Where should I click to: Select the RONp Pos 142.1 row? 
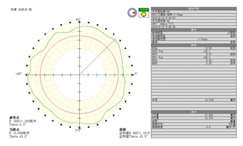pyautogui.click(x=194, y=51)
